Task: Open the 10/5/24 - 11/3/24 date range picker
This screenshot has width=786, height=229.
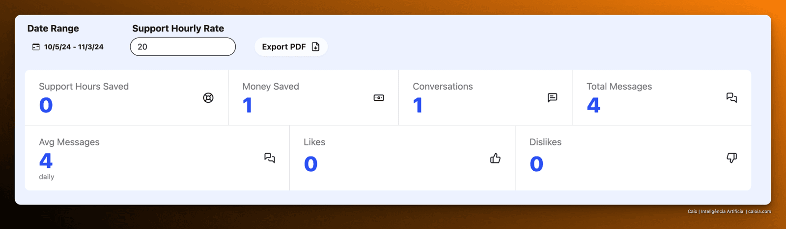Action: click(x=68, y=47)
